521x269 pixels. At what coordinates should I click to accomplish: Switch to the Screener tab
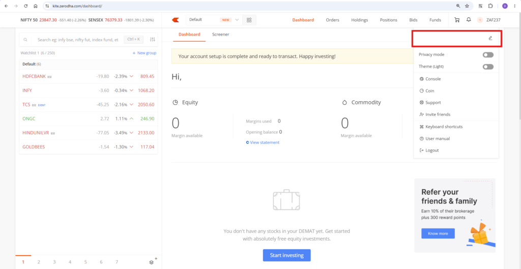click(x=221, y=34)
